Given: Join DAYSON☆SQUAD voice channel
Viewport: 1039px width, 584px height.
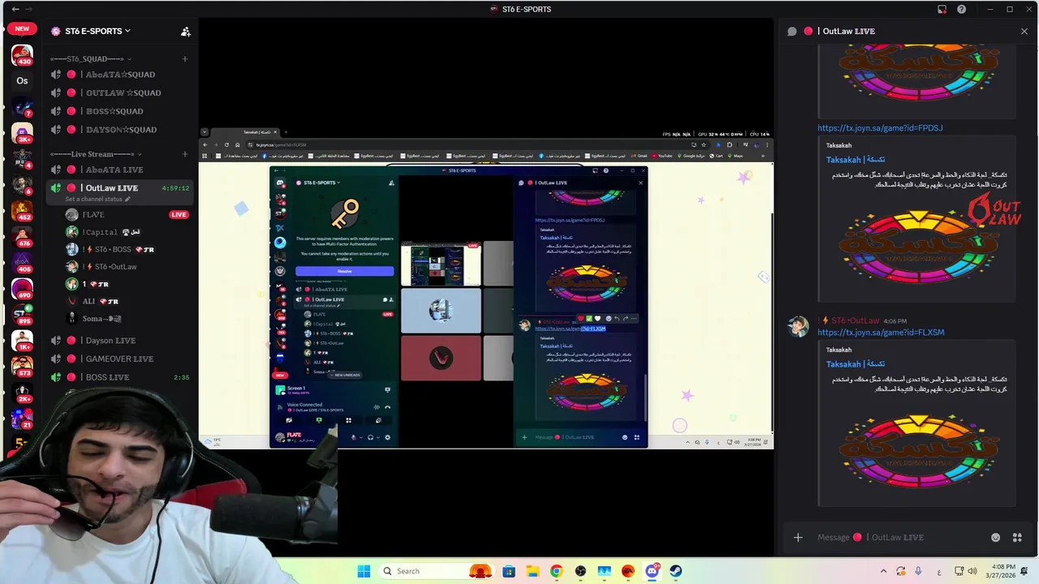Looking at the screenshot, I should tap(120, 129).
